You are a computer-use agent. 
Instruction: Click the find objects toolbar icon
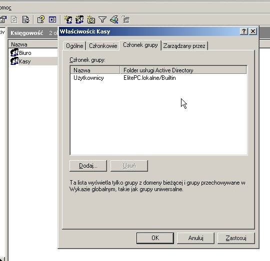[114, 19]
